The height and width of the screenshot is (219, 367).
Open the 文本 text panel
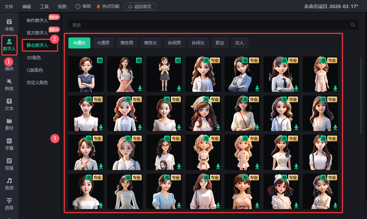(9, 104)
